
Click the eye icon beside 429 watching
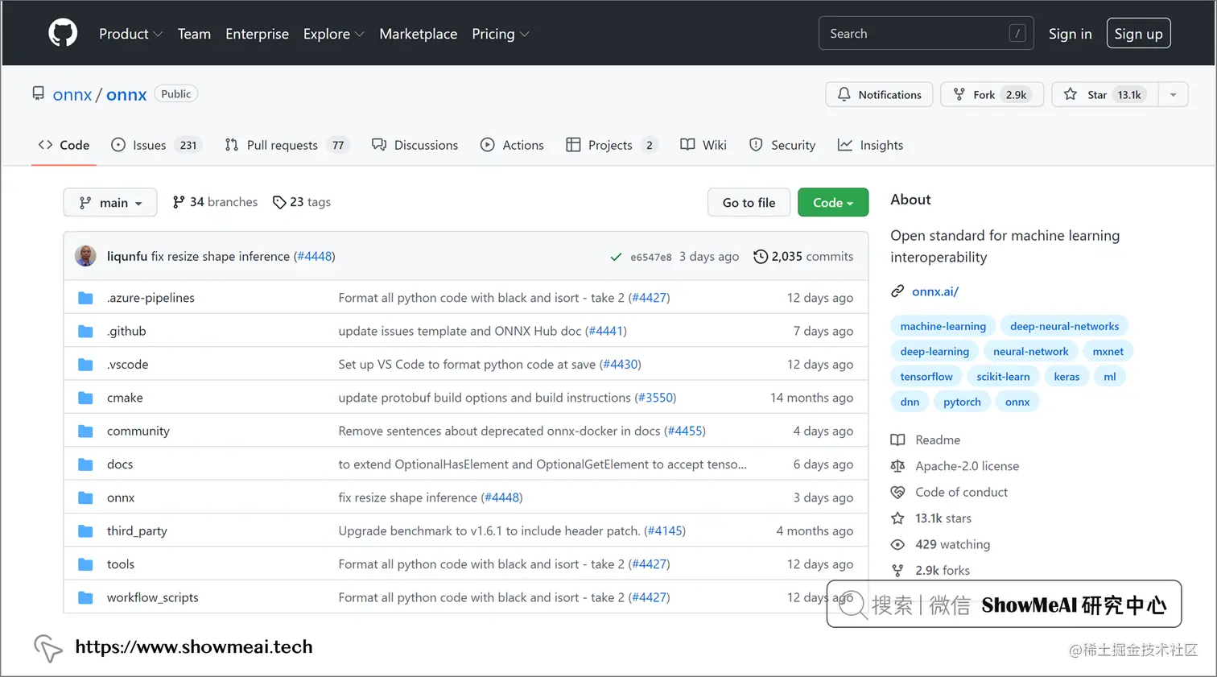pos(897,544)
